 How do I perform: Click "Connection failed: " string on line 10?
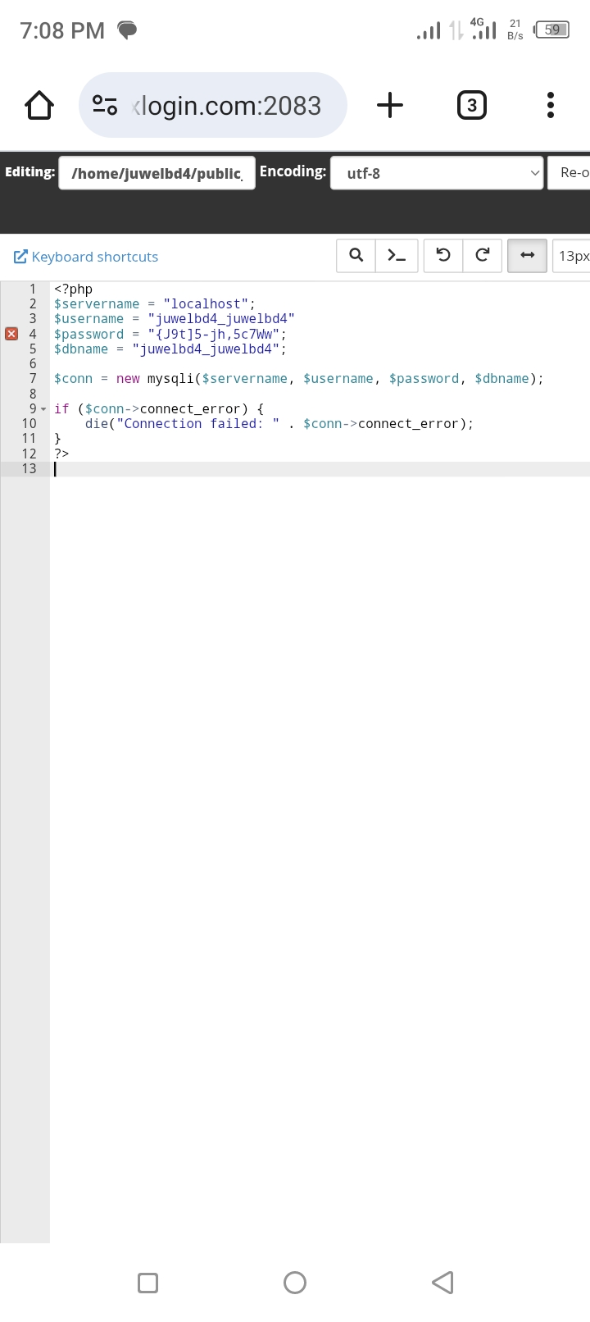(197, 423)
